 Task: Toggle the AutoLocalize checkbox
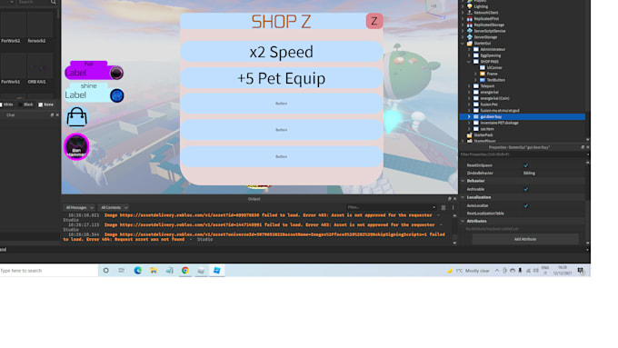point(526,205)
